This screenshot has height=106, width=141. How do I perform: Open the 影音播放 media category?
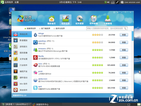[22, 40]
